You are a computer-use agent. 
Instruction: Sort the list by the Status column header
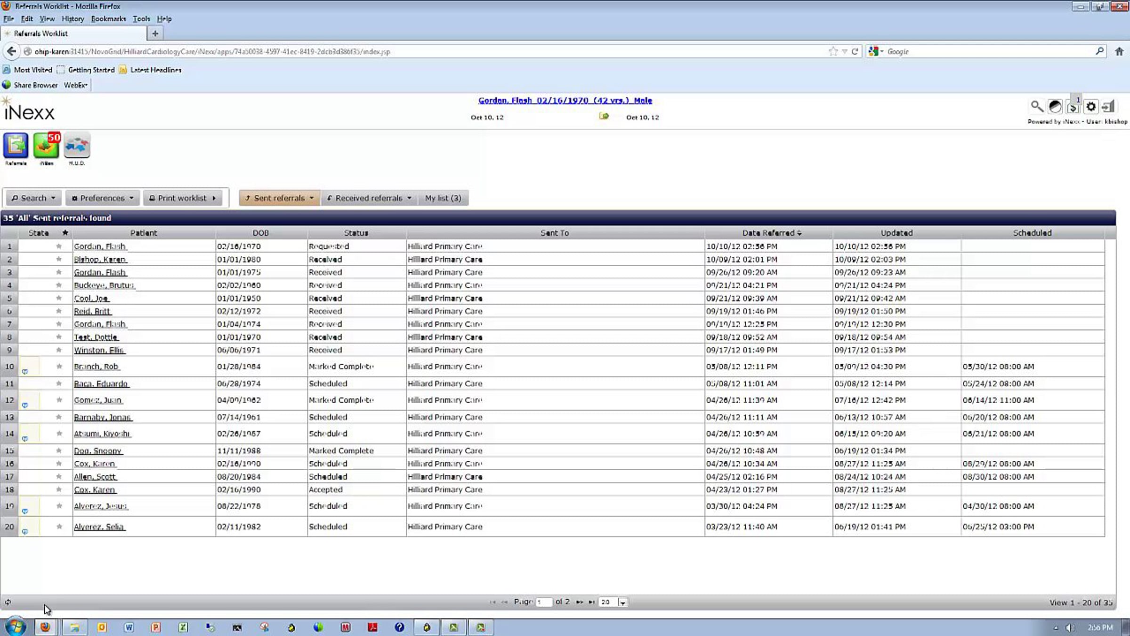coord(356,233)
